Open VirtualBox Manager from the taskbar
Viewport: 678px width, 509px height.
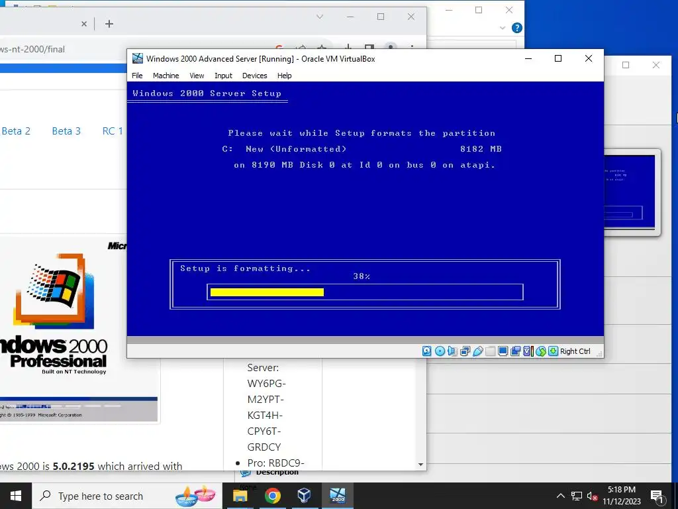click(305, 496)
